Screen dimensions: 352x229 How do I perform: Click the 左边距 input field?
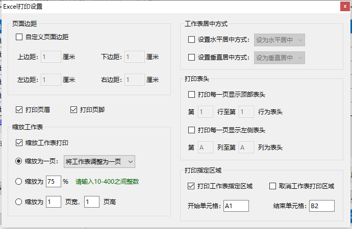51,79
